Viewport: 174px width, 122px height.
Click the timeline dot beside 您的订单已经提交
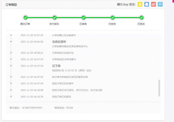pos(11,97)
